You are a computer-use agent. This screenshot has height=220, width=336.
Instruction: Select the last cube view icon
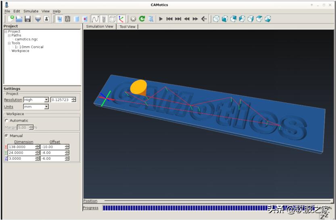point(268,19)
